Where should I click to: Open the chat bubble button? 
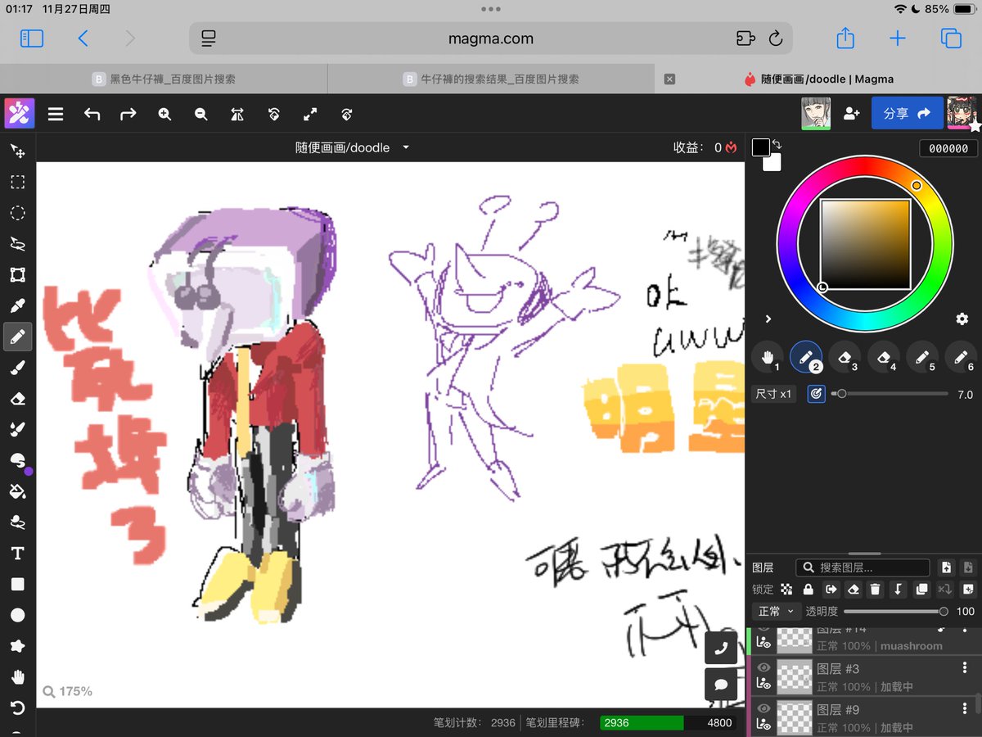[720, 684]
